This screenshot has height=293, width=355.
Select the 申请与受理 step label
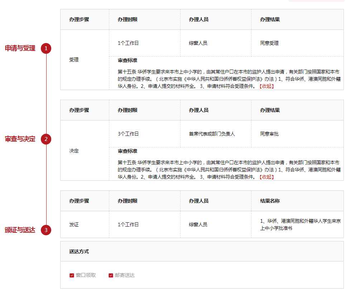pos(20,48)
